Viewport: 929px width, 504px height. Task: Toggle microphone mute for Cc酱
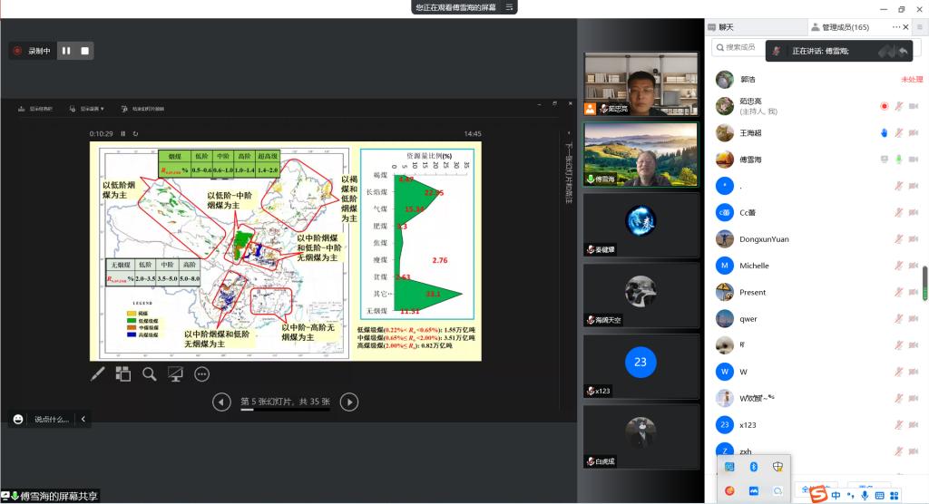click(x=899, y=212)
